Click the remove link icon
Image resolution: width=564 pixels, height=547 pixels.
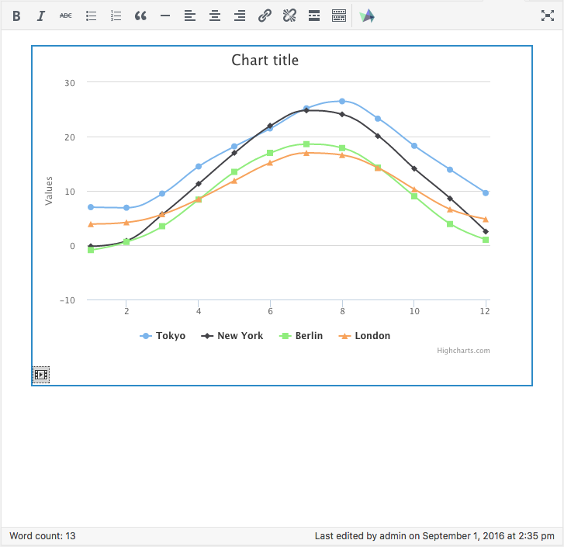[289, 16]
